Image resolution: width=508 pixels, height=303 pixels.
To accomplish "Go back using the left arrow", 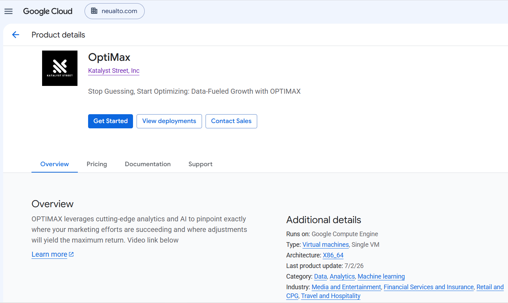I will tap(16, 35).
